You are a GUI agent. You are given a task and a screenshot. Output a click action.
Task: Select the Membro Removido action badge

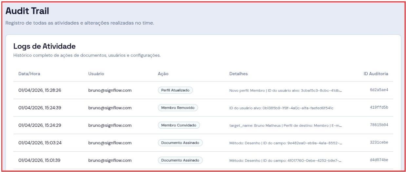click(178, 108)
